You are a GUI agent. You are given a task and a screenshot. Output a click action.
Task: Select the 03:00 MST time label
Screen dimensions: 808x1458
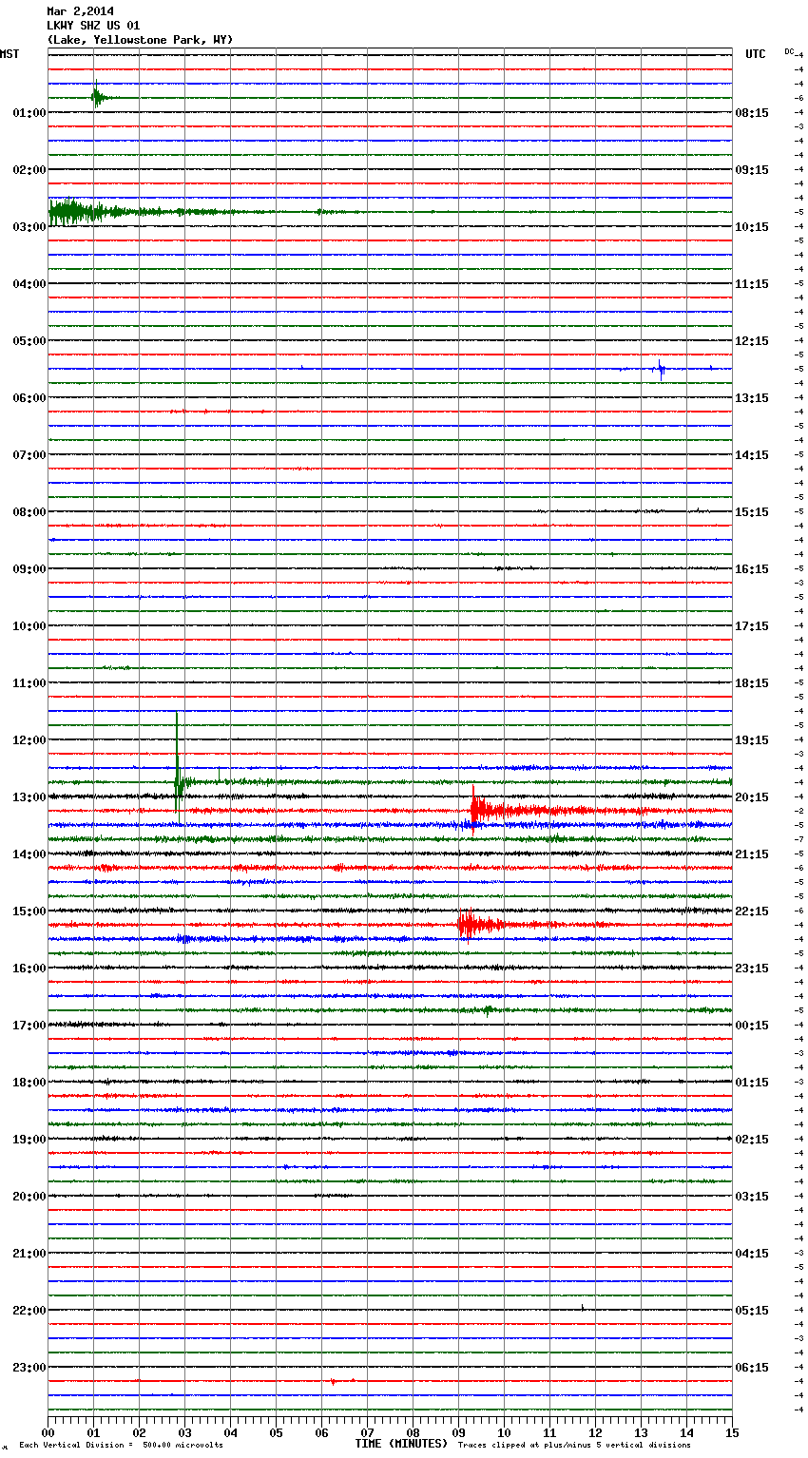pos(29,227)
